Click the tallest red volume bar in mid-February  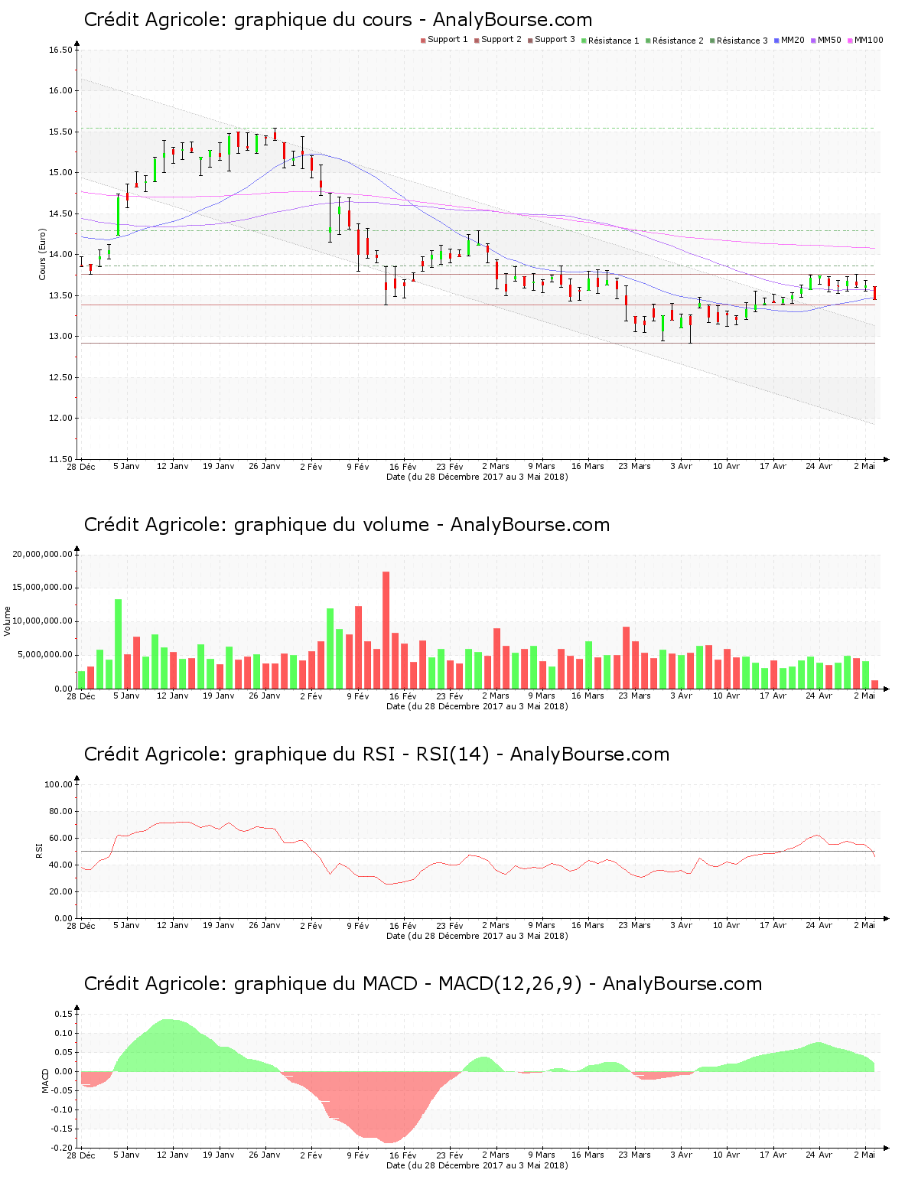(x=386, y=630)
